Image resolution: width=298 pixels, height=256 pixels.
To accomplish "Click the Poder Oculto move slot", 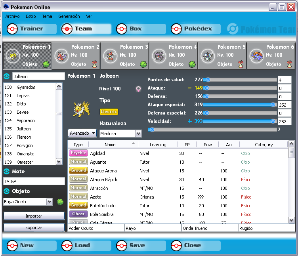I will tap(96, 228).
